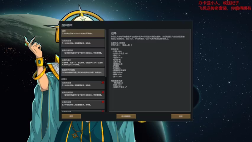The height and width of the screenshot is (142, 252).
Task: Click the -钢铁 x450 line
Action: 117,74
